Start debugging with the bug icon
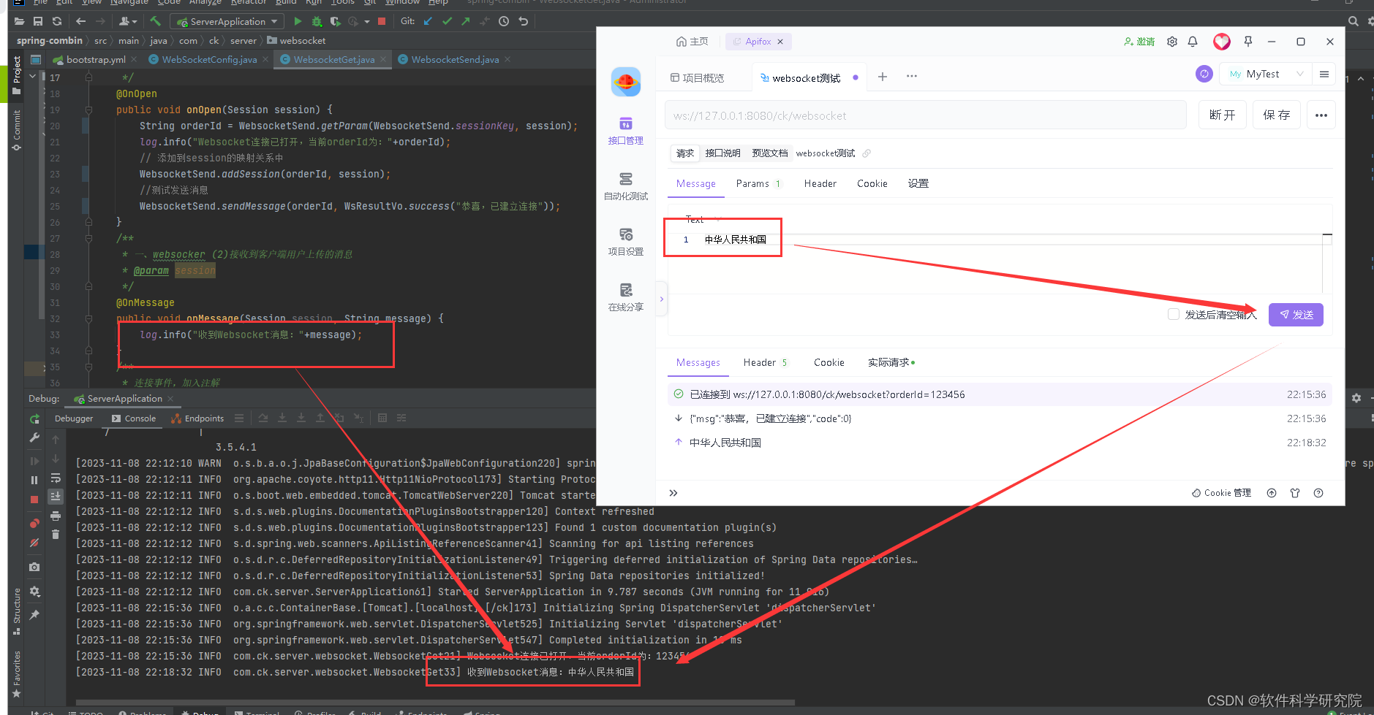This screenshot has width=1374, height=715. [x=317, y=20]
